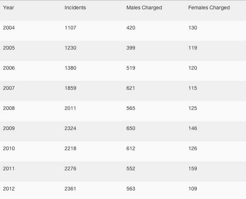246x199 pixels.
Task: Select the males charged value 563
Action: (131, 189)
